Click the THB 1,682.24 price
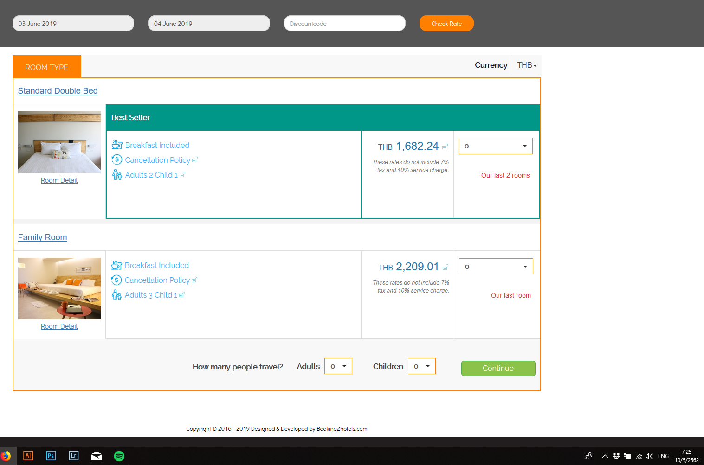The width and height of the screenshot is (704, 465). 408,146
